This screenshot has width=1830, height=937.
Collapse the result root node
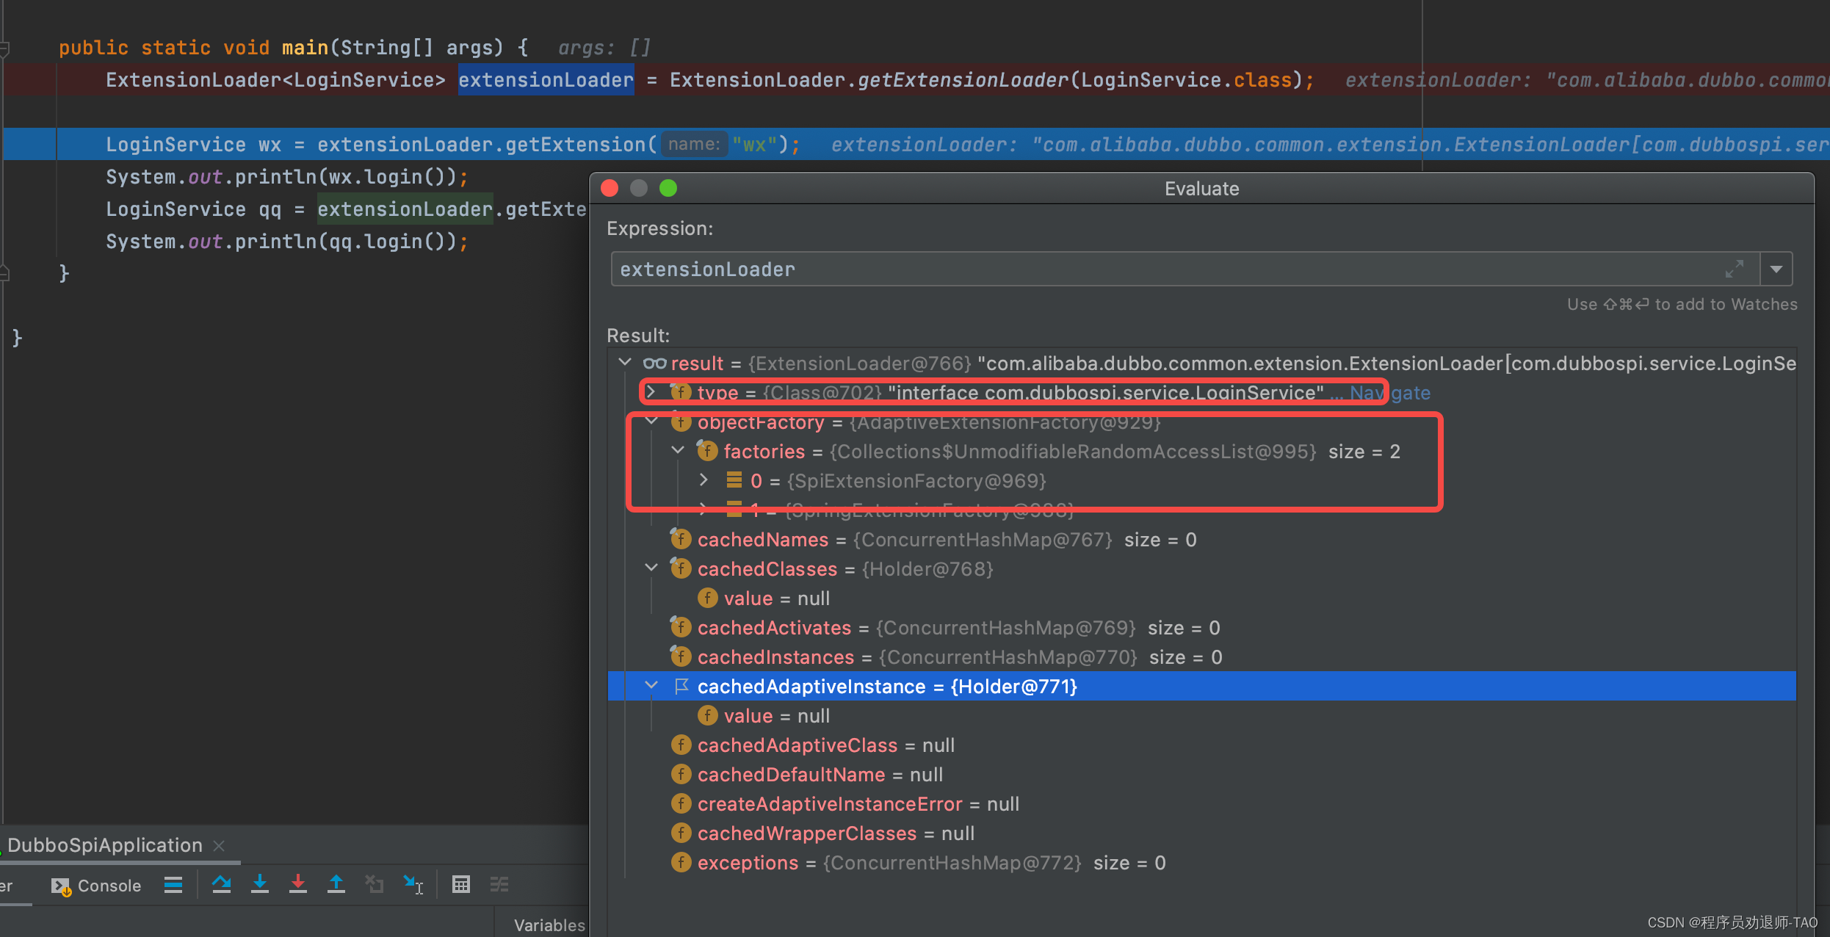pos(625,363)
